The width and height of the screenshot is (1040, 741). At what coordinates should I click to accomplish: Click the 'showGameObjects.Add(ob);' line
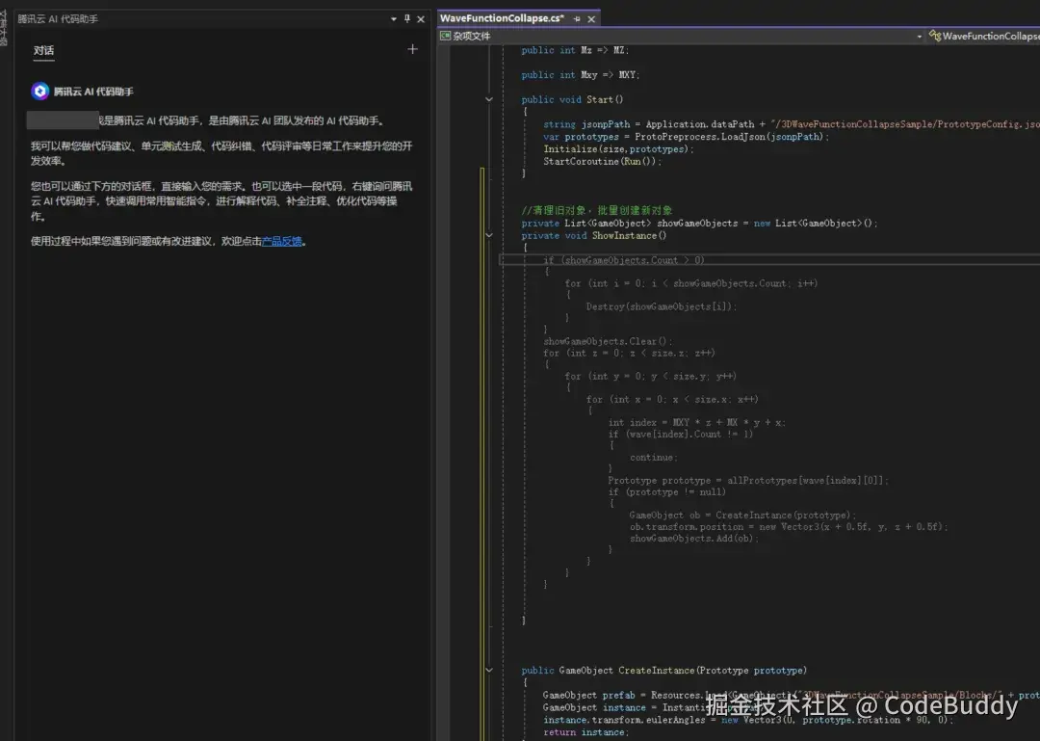tap(693, 539)
